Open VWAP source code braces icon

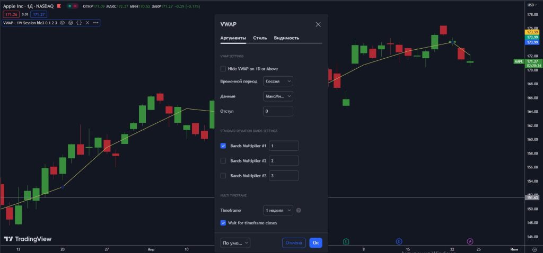click(x=79, y=23)
